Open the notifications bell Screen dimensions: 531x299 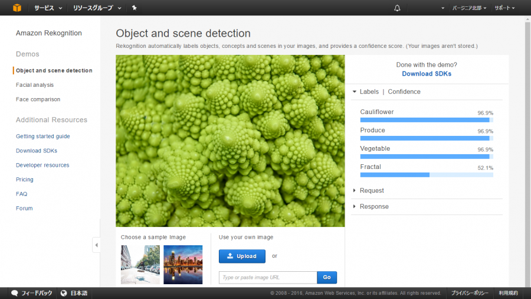[397, 8]
